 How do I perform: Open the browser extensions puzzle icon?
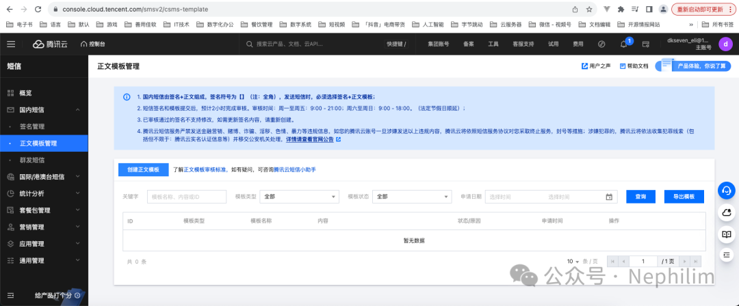[621, 9]
